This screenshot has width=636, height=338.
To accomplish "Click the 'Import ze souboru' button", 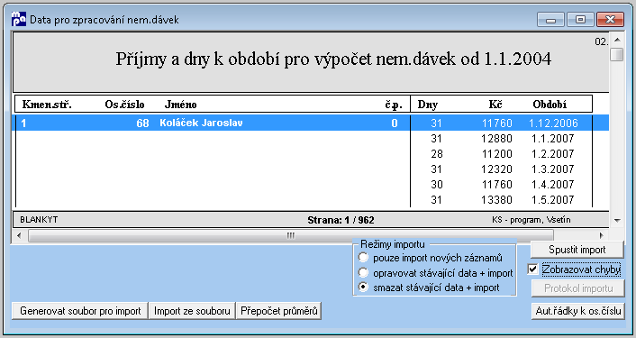I will [x=192, y=311].
